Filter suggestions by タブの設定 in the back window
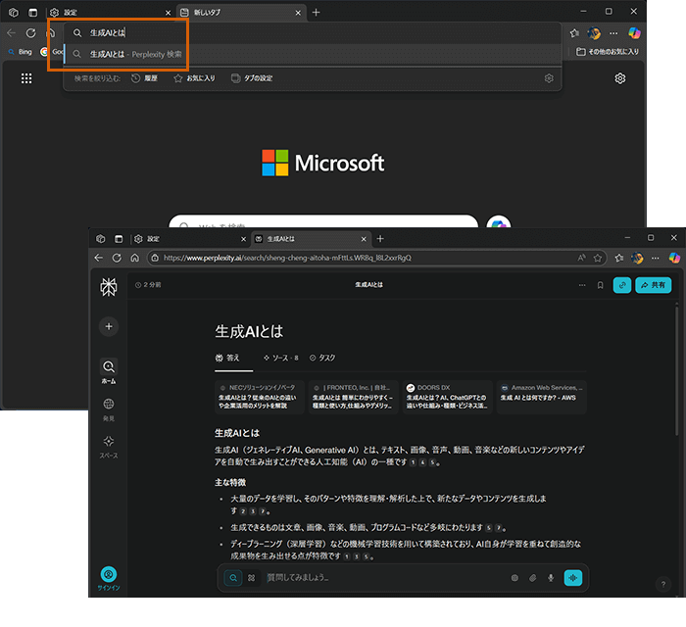This screenshot has width=686, height=627. click(252, 78)
